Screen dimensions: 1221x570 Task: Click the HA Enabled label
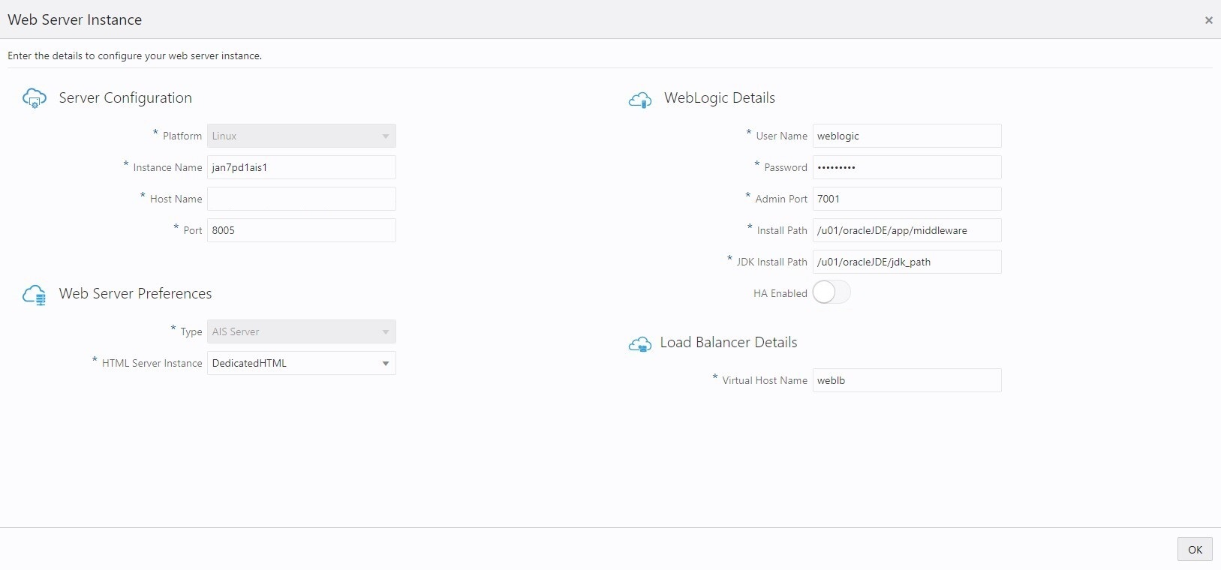pos(780,293)
